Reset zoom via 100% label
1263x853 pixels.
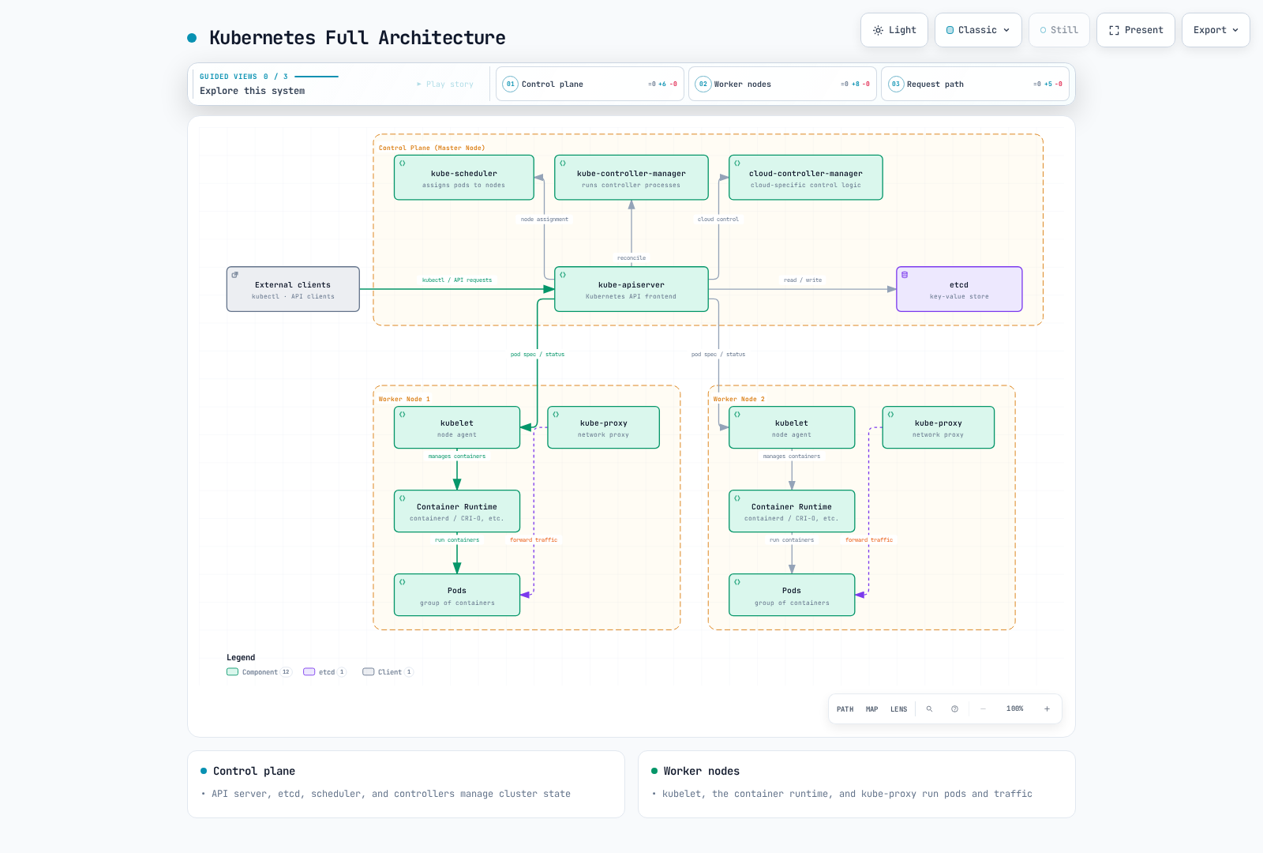point(1015,709)
